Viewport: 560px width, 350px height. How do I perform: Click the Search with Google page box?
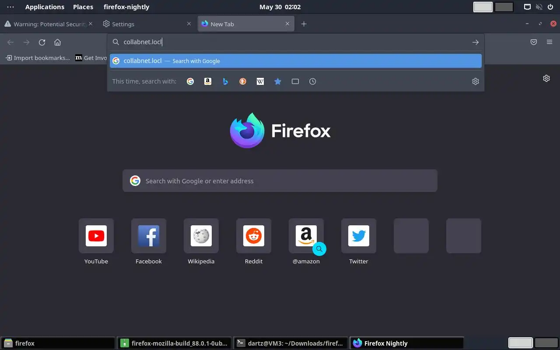[x=280, y=181]
